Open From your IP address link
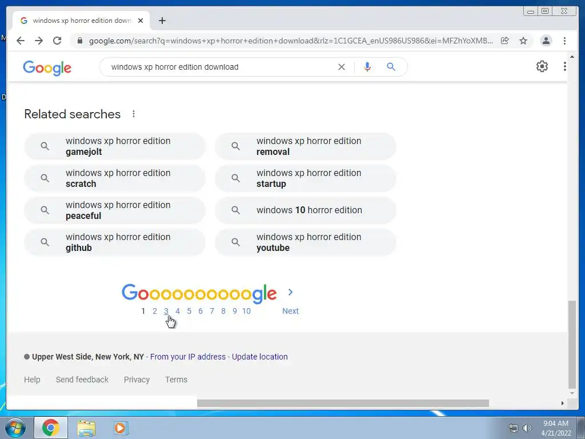Screen dimensions: 585x439 (x=187, y=357)
